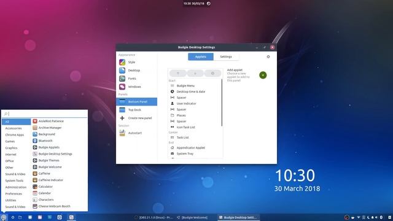Select System Tray applet row
Screen dimensions: 393x221
point(195,153)
